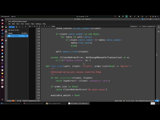Restart the kernel with the refresh icon
160x120 pixels.
pos(47,26)
